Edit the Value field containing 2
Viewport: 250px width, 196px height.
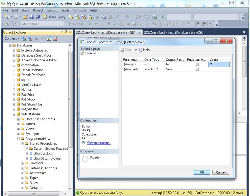(219, 64)
